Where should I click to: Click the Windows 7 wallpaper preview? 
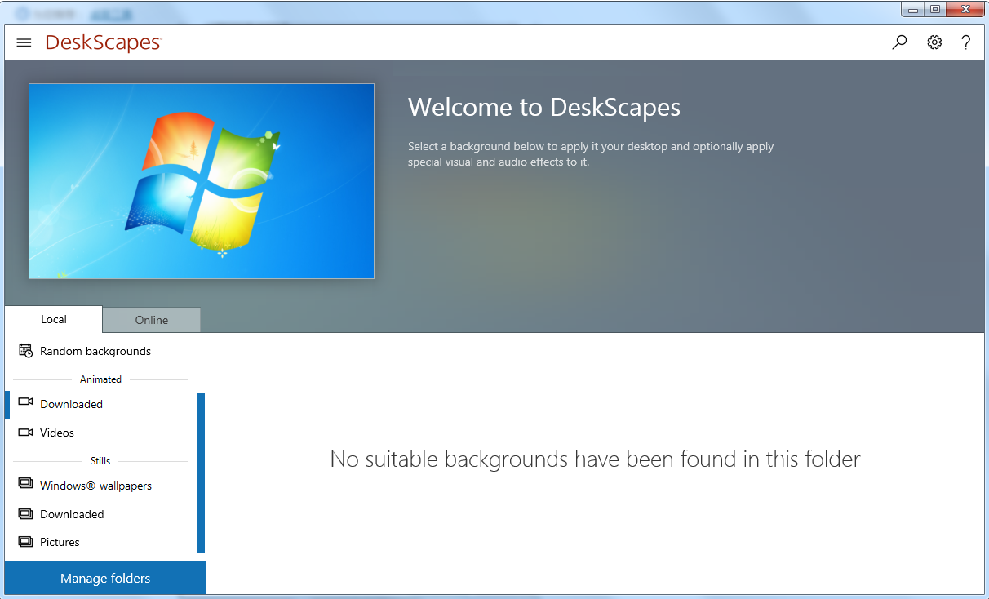click(202, 181)
